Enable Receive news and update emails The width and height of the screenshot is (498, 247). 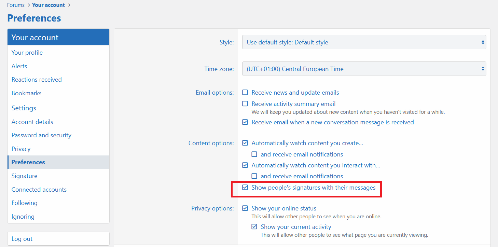[x=245, y=93]
